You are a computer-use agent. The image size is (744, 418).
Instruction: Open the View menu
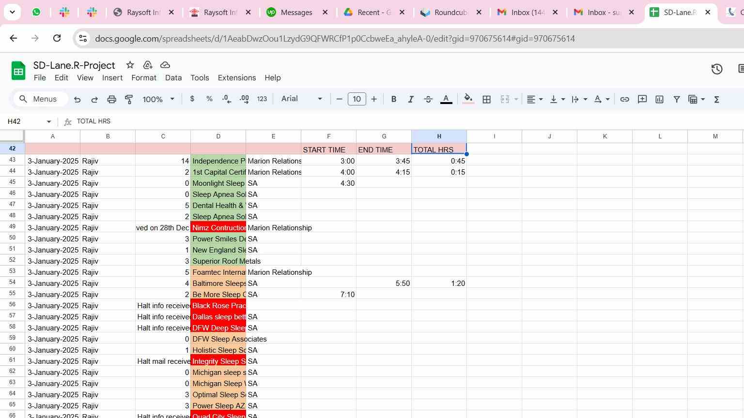85,78
